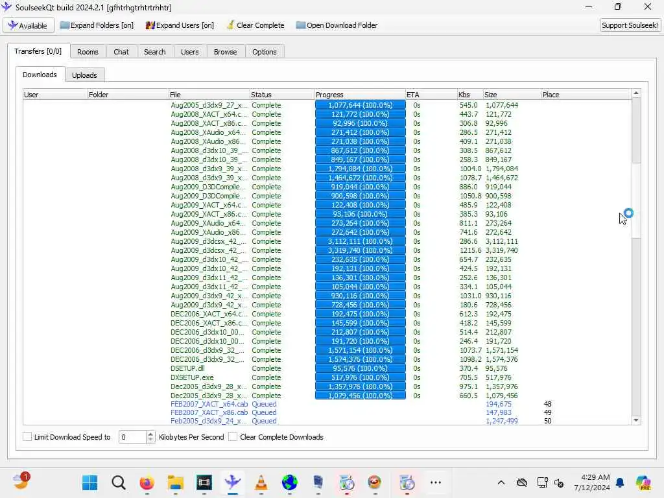Click the network display icon in tray

[x=542, y=482]
